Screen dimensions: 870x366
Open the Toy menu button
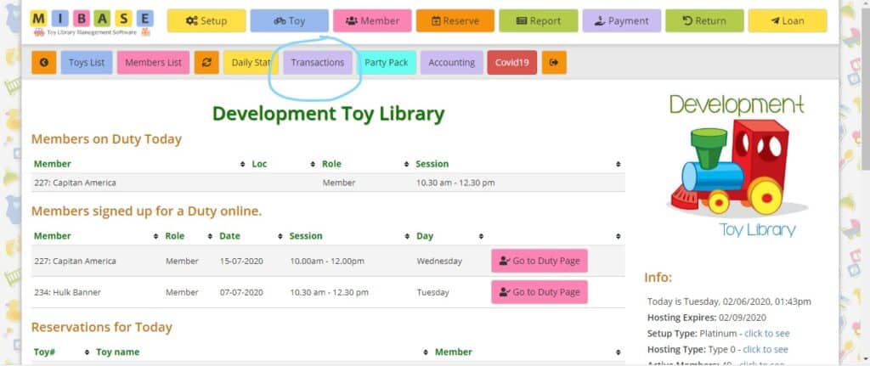click(x=289, y=21)
